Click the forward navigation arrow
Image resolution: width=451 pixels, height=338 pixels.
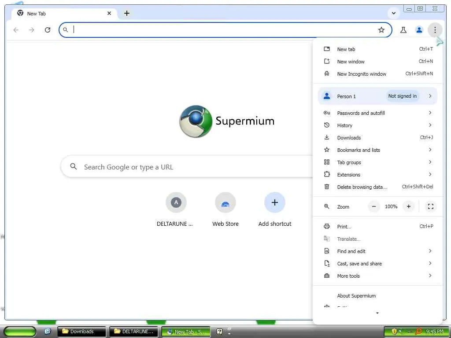[32, 30]
